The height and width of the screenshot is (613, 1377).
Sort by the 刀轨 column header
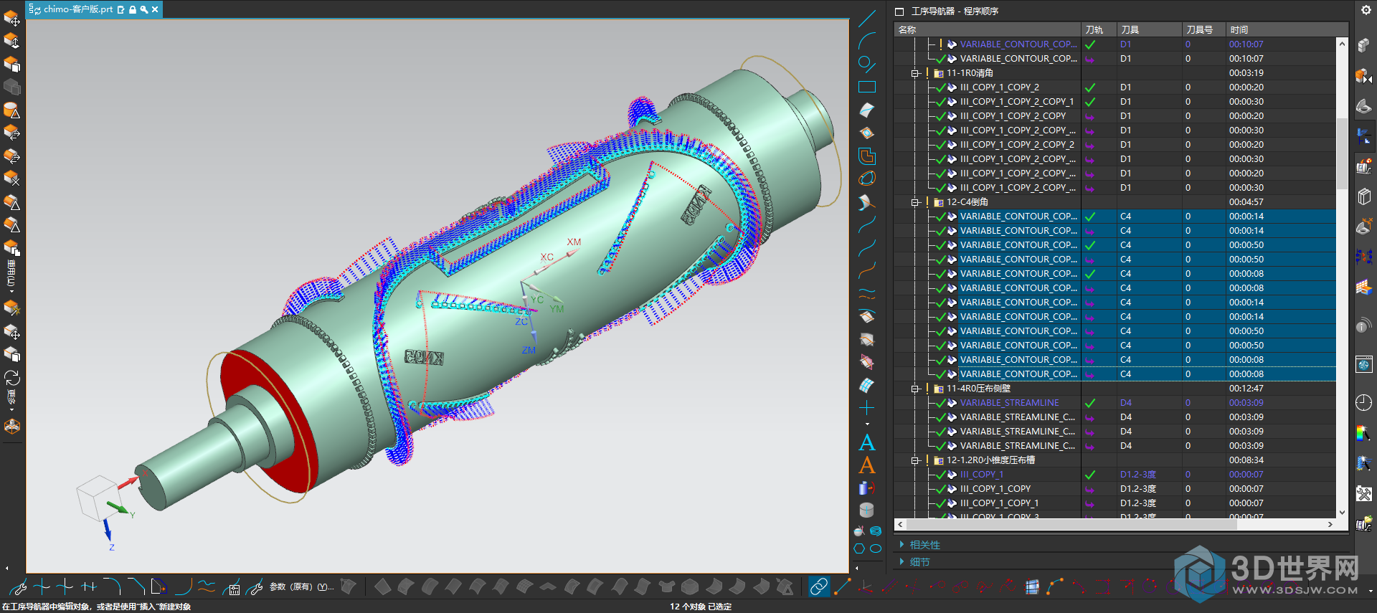[x=1099, y=29]
